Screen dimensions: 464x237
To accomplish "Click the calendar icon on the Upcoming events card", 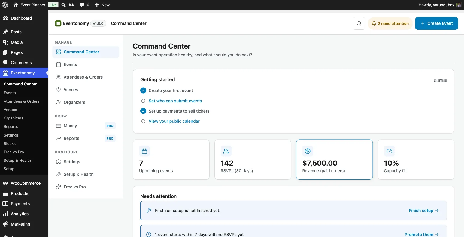I will 144,151.
